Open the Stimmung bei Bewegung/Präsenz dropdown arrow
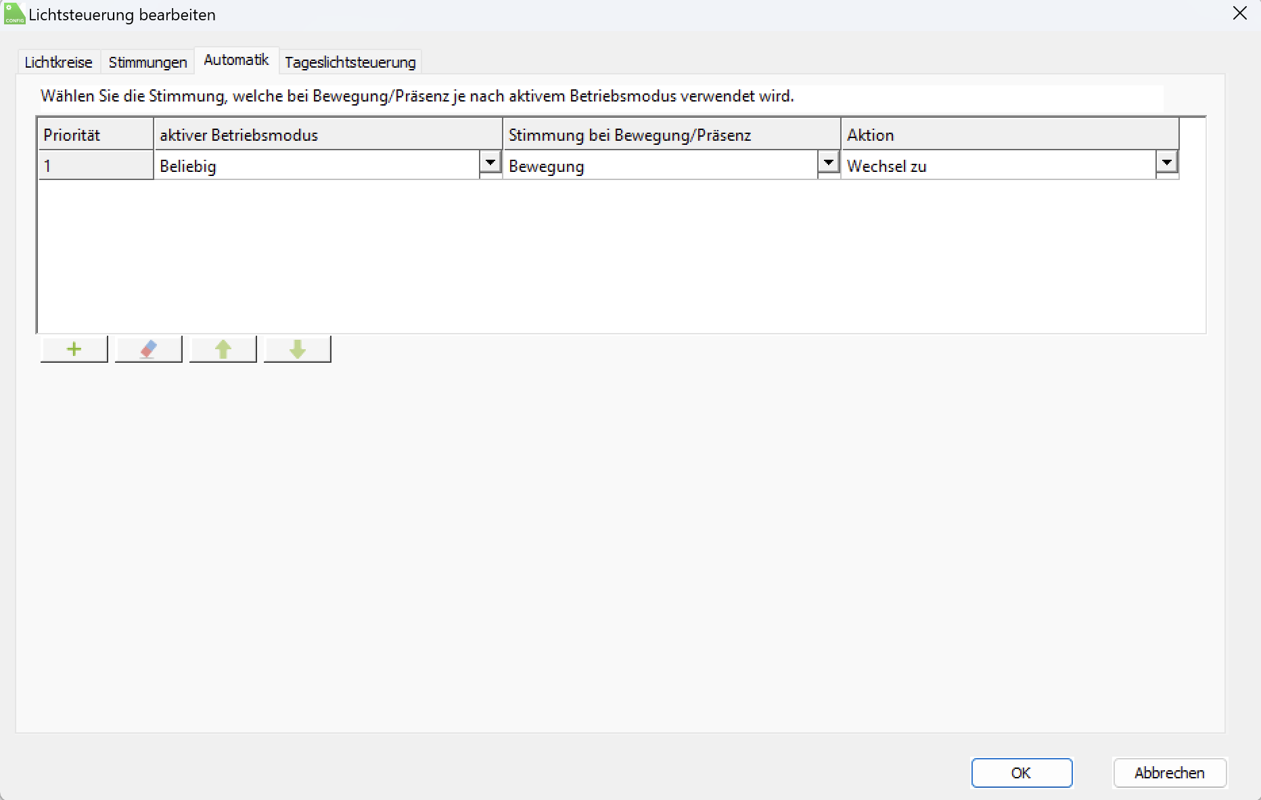This screenshot has width=1261, height=800. 829,162
